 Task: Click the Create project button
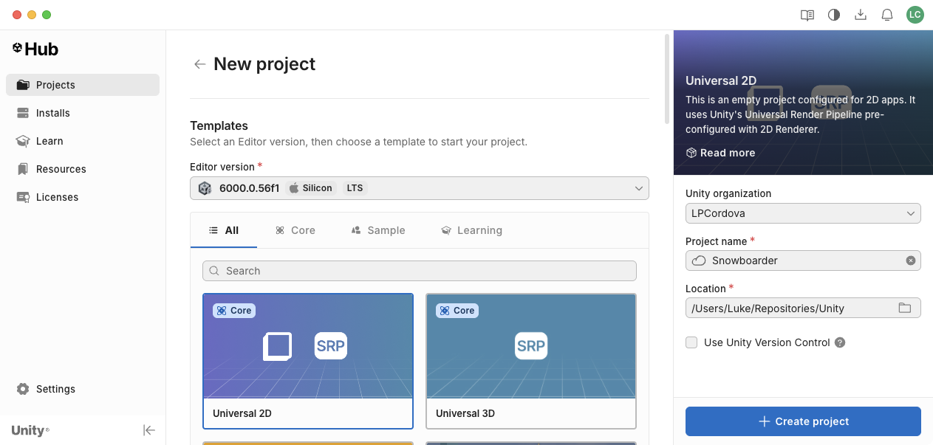point(803,421)
